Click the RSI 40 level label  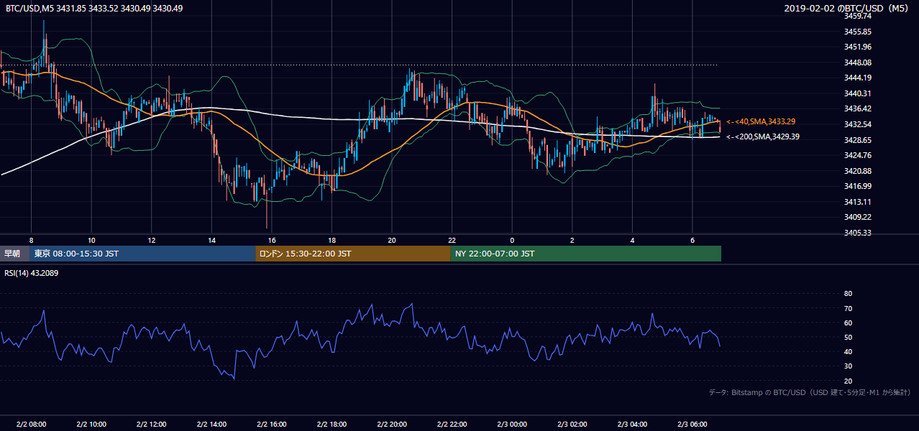(848, 351)
